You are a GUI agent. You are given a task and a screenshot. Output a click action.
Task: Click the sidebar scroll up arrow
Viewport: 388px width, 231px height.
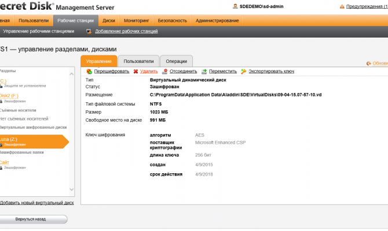(72, 74)
